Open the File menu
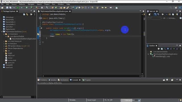The height and width of the screenshot is (102, 182). [x=2, y=4]
